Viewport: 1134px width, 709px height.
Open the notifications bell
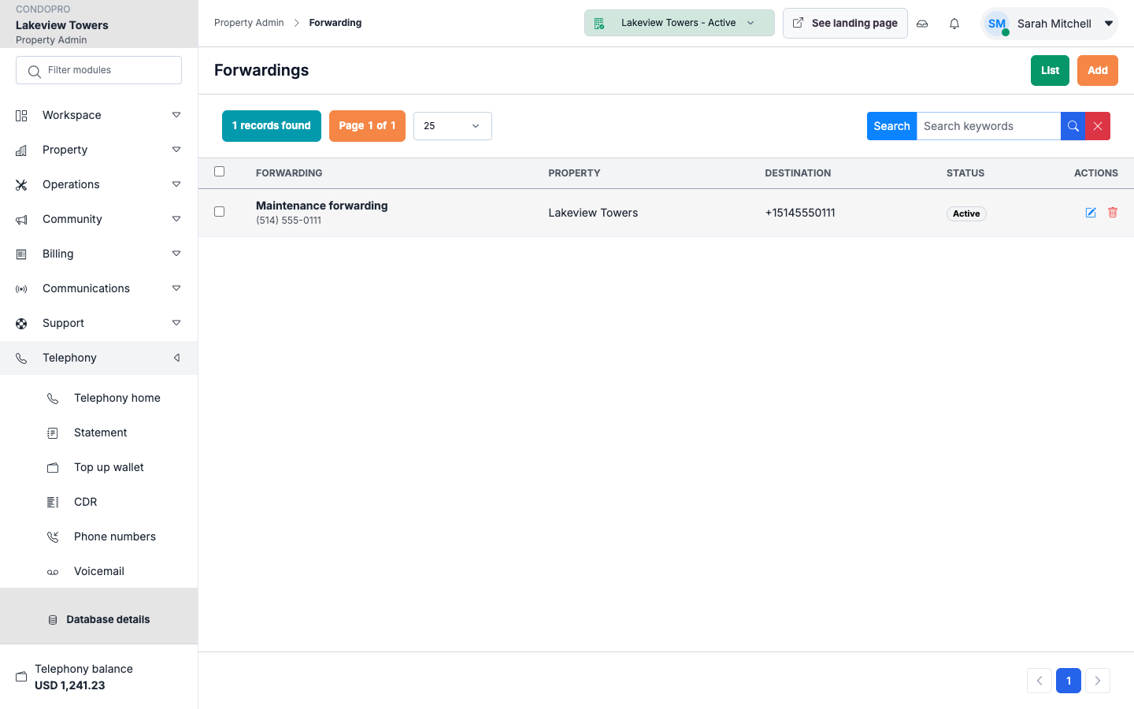954,24
